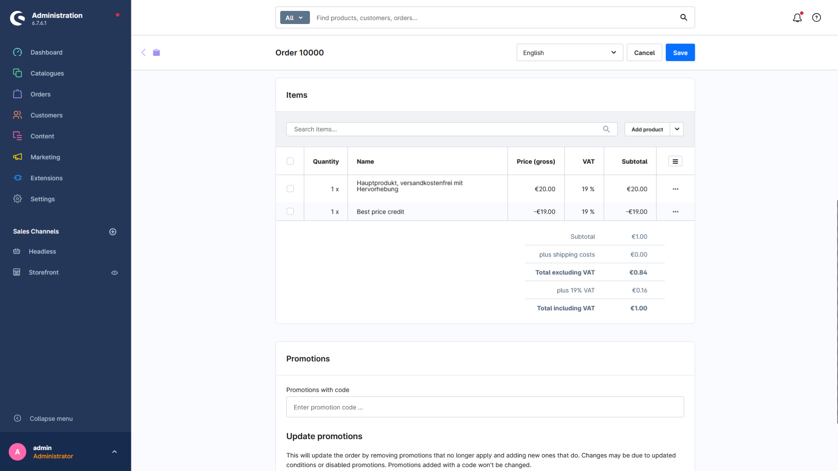Select the Best price credit checkbox
The width and height of the screenshot is (838, 471).
(290, 212)
